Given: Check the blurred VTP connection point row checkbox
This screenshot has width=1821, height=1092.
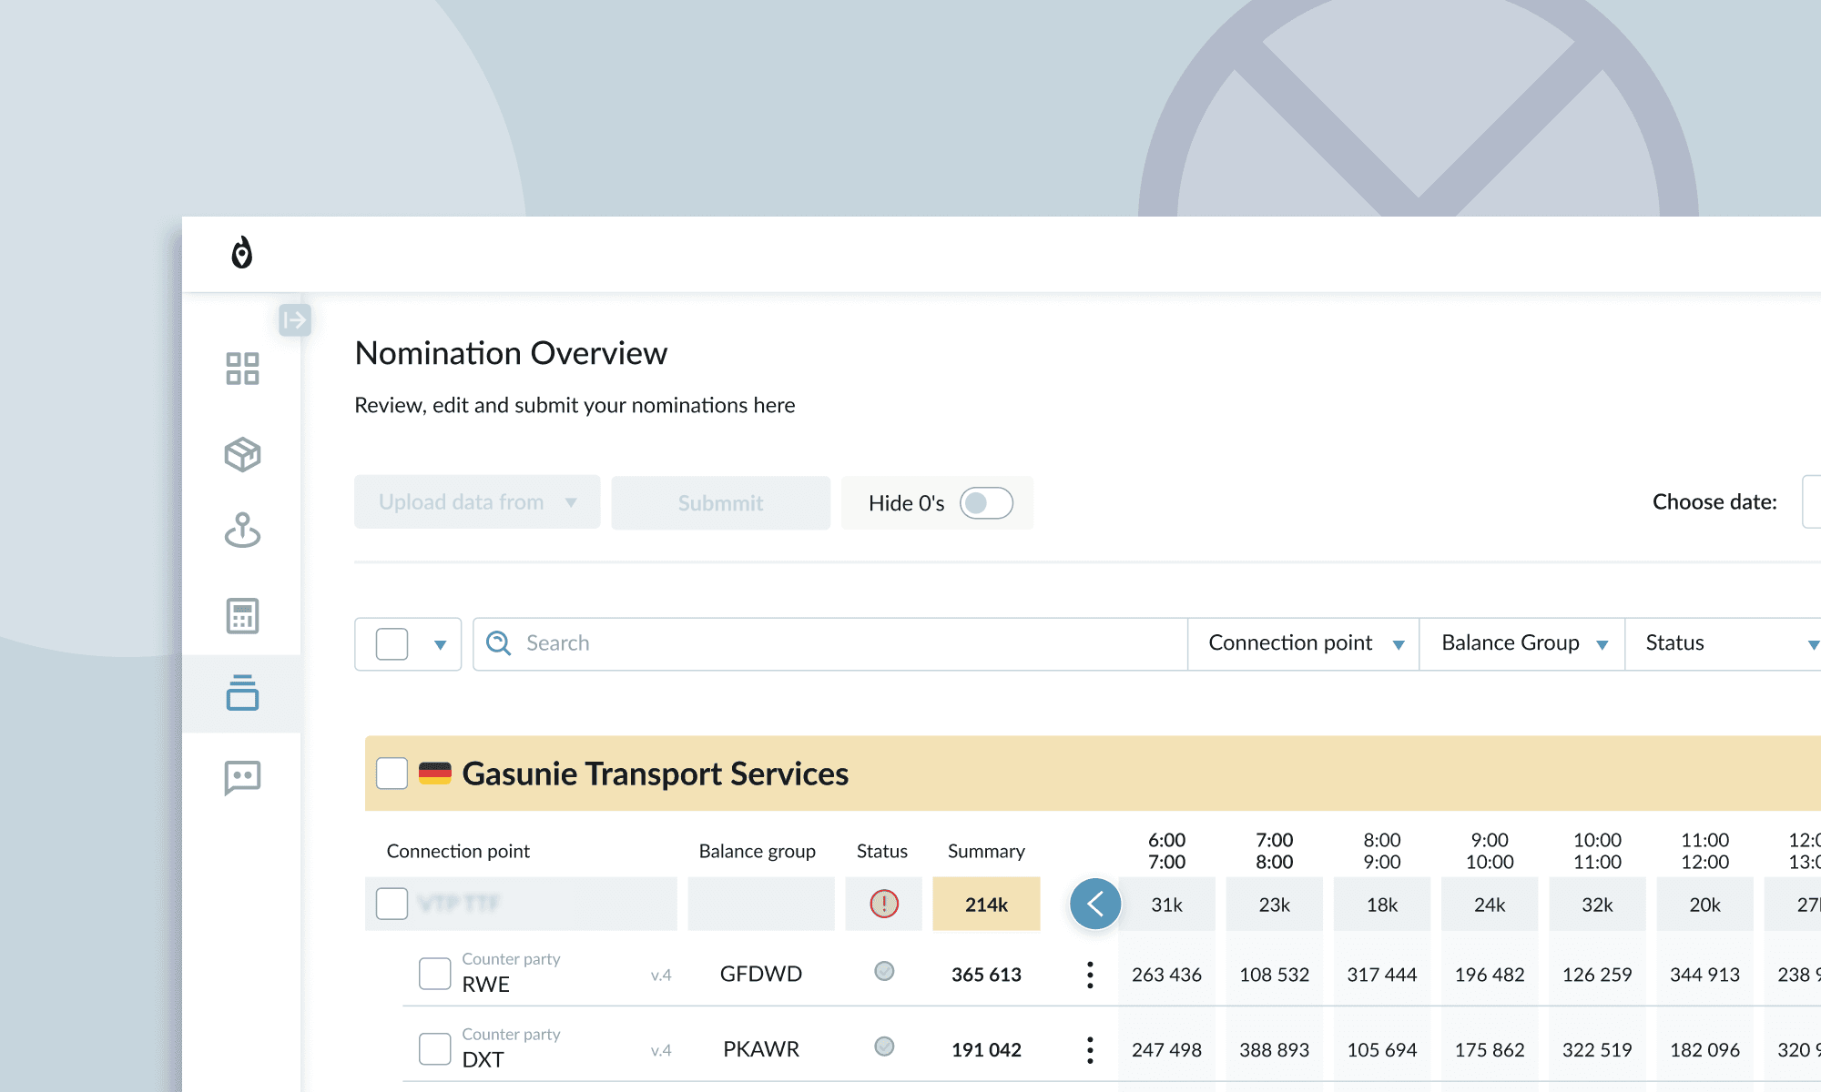Looking at the screenshot, I should click(x=392, y=904).
